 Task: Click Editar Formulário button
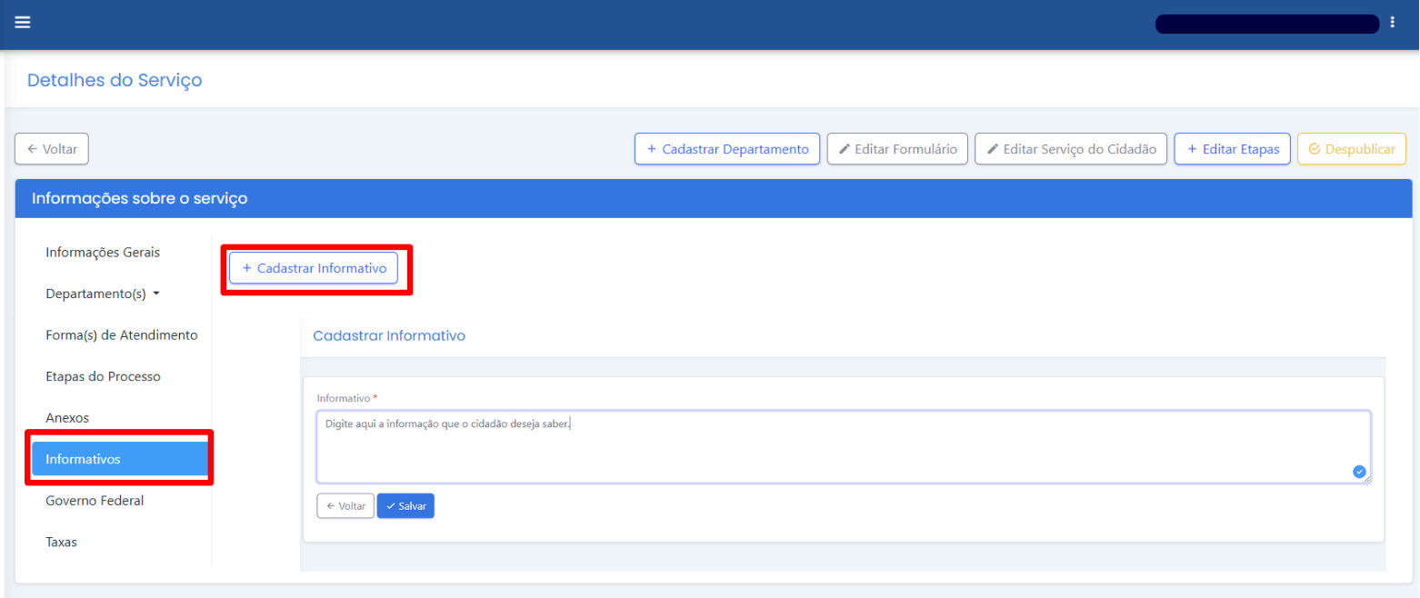click(897, 149)
